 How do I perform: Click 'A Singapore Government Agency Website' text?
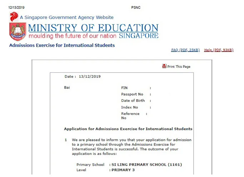point(66,17)
